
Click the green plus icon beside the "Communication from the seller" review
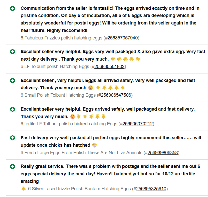(x=12, y=9)
